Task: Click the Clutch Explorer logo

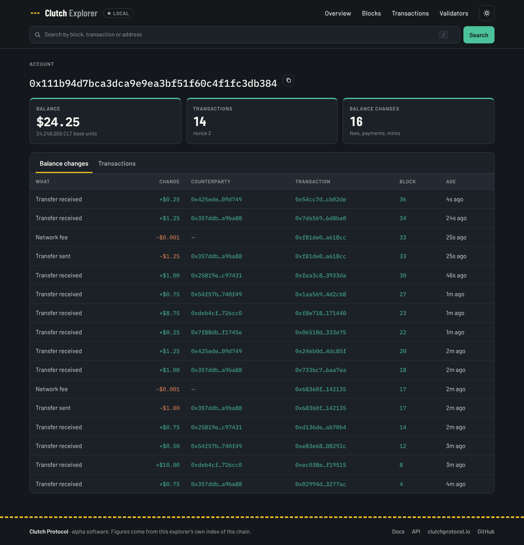Action: click(x=64, y=14)
